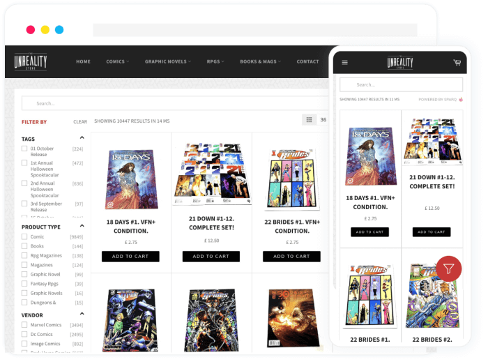Image resolution: width=488 pixels, height=364 pixels.
Task: Check the Comic product type filter
Action: pyautogui.click(x=24, y=237)
